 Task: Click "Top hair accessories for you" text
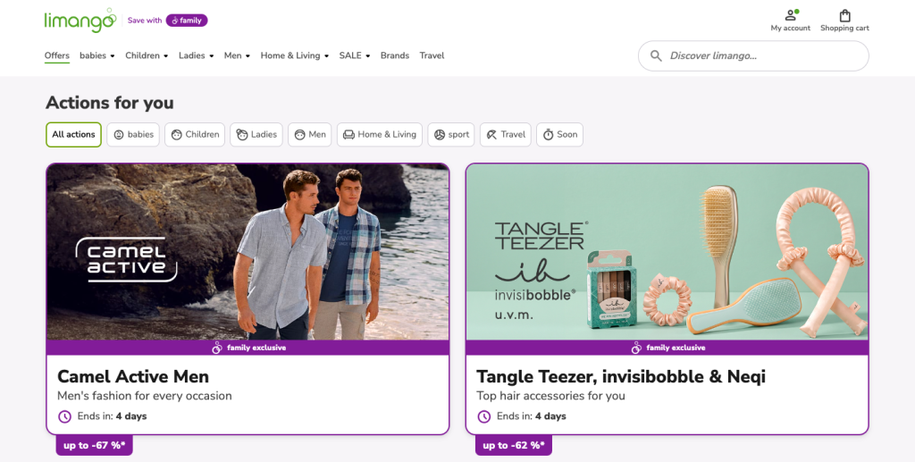click(550, 396)
